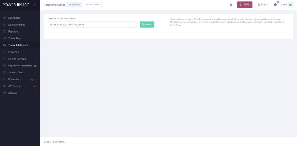Click the Add Domain button
The width and height of the screenshot is (297, 146).
pos(93,5)
